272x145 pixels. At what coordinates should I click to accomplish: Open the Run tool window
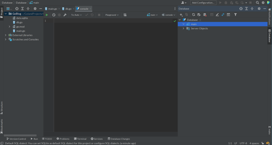tap(34, 139)
